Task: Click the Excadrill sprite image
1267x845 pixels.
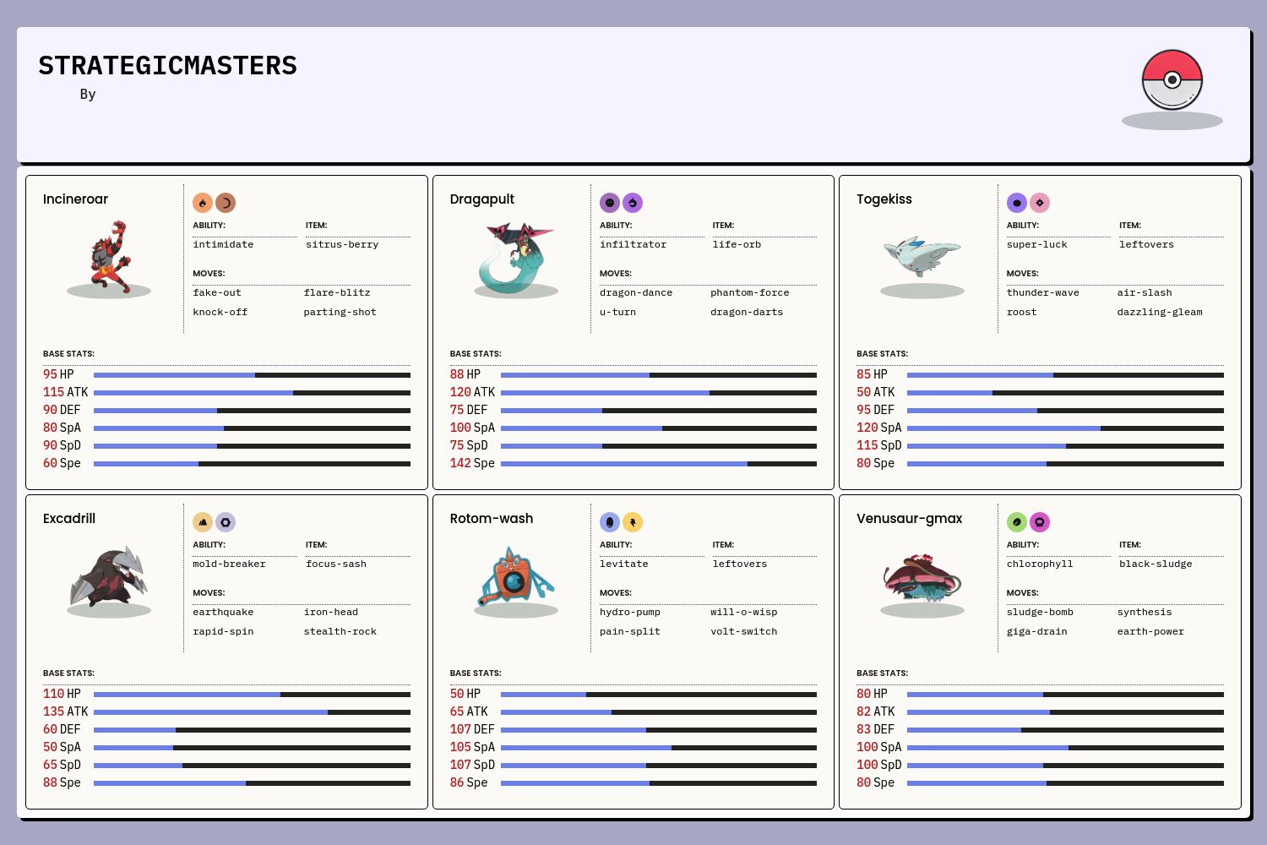Action: (109, 576)
